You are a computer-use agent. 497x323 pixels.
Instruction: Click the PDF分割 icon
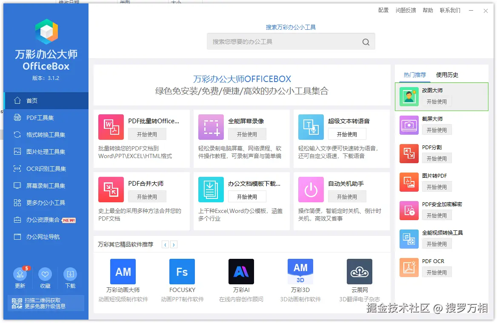tap(409, 153)
